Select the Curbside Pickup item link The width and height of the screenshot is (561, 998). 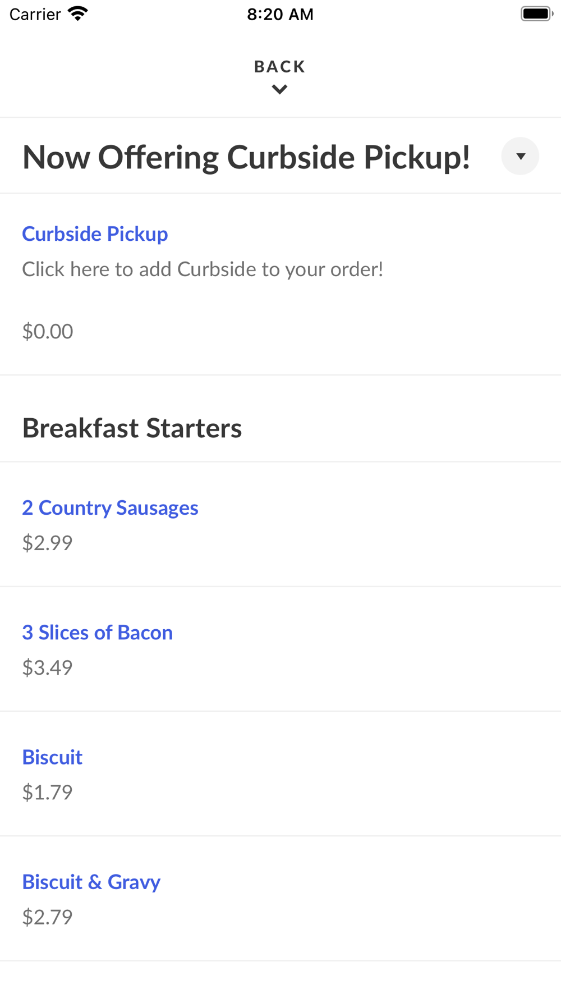(x=95, y=234)
